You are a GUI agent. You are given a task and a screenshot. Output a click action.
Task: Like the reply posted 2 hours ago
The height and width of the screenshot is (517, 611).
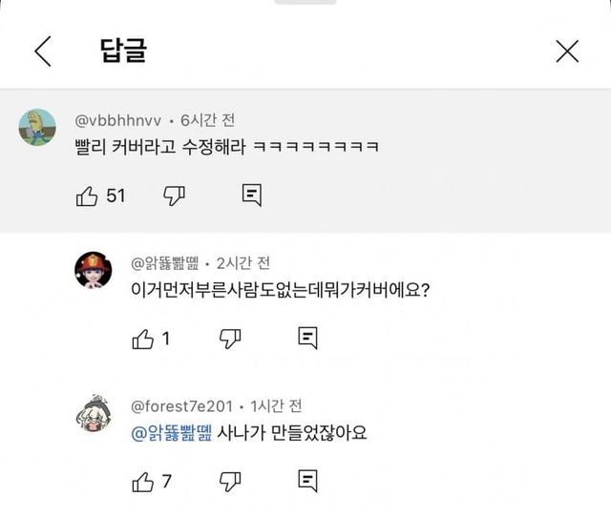coord(143,338)
